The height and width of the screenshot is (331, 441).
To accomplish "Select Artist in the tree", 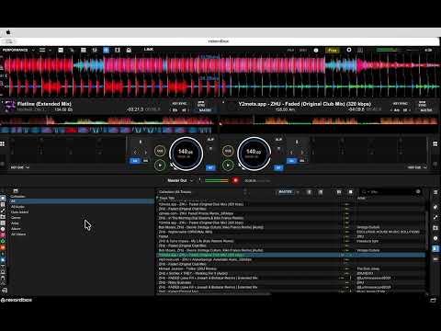I will 15,223.
